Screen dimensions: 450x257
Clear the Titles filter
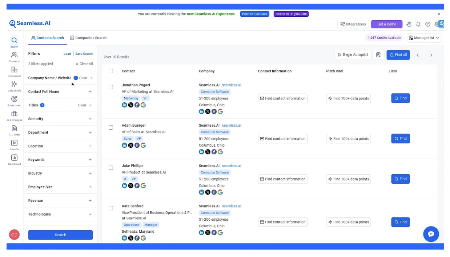point(82,105)
